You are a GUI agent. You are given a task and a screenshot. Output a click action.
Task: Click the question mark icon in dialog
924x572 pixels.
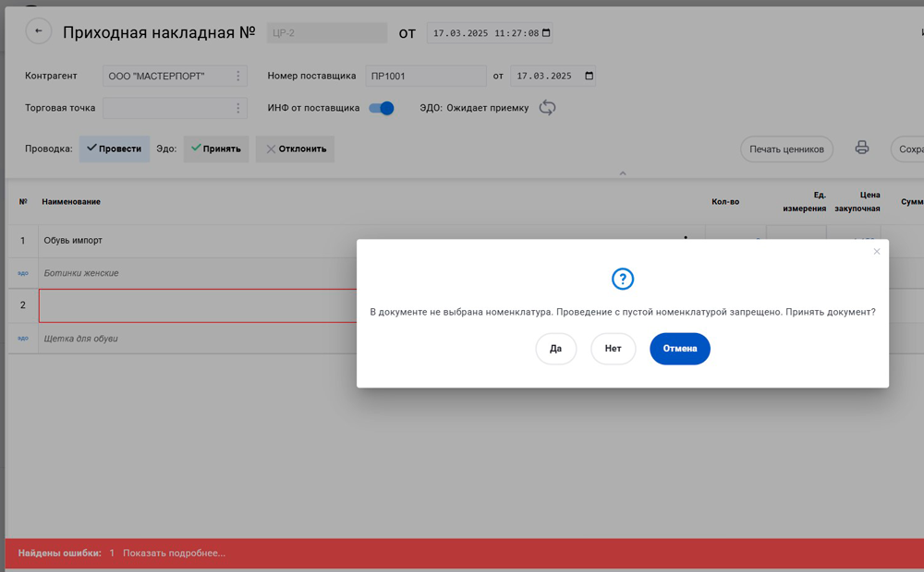(x=623, y=280)
